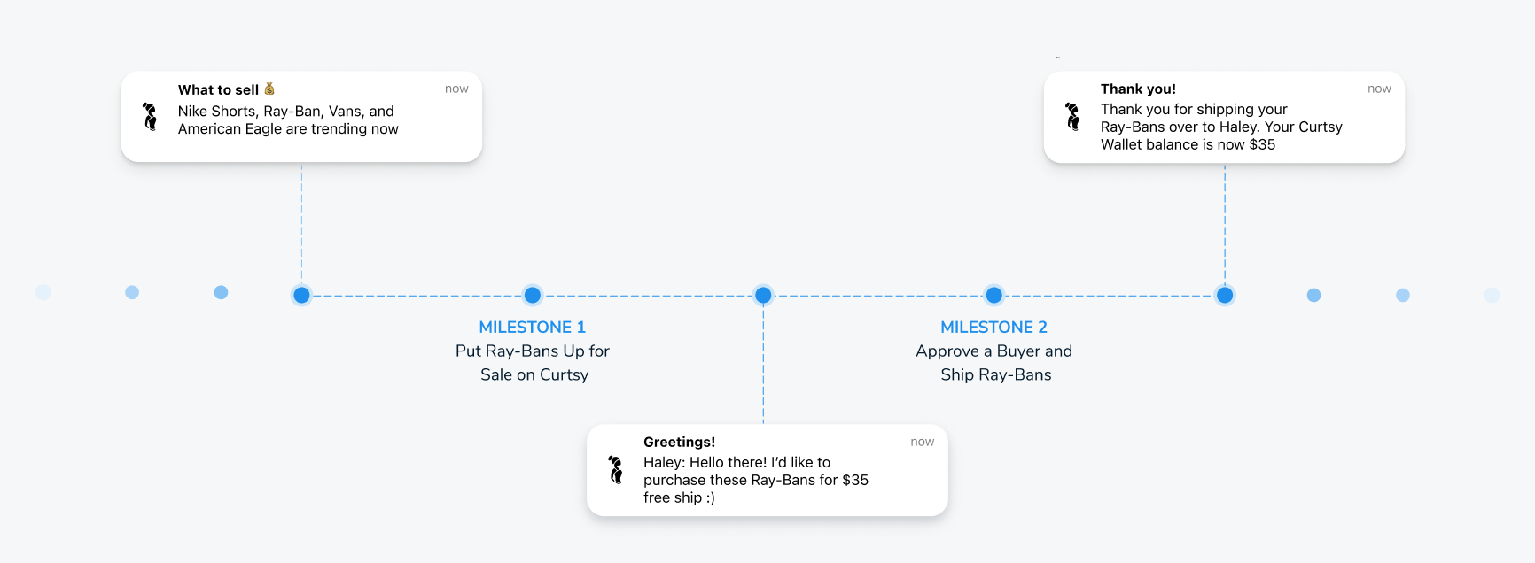1535x563 pixels.
Task: Click the 'now' timestamp on 'What to sell' card
Action: point(456,89)
